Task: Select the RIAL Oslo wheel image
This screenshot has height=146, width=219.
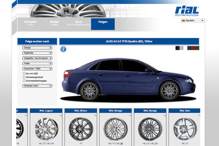Action: (185, 129)
